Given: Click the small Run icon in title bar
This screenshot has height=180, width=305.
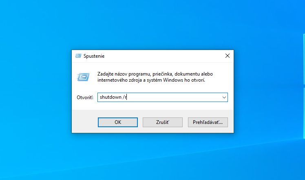Looking at the screenshot, I should coord(78,56).
